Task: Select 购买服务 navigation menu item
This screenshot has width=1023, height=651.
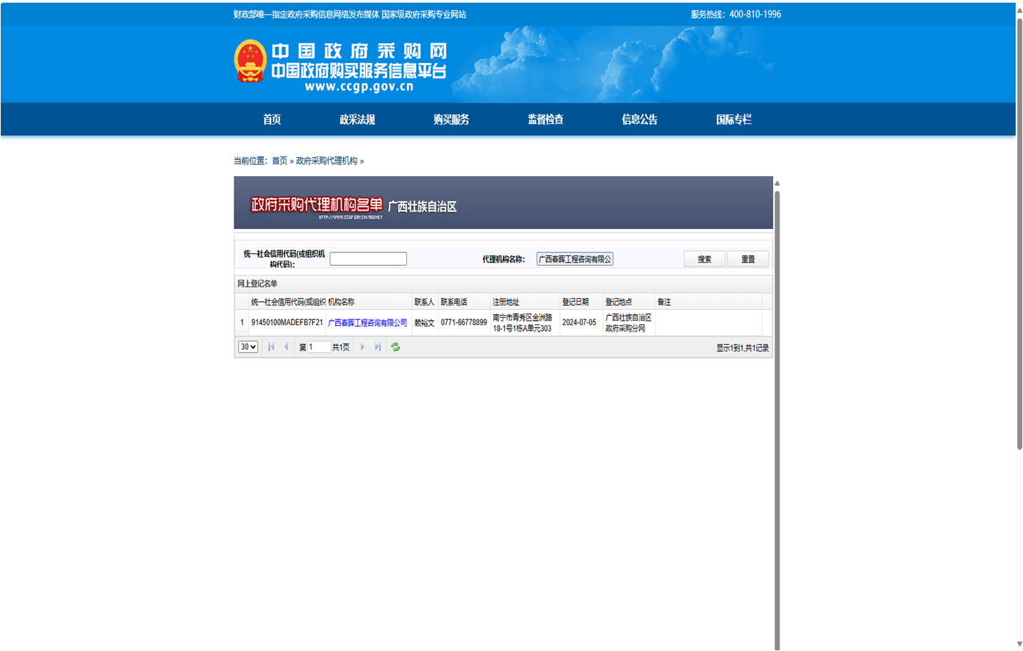Action: click(x=451, y=120)
